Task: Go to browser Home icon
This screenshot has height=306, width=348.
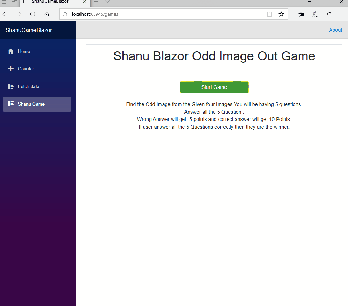Action: [x=47, y=14]
